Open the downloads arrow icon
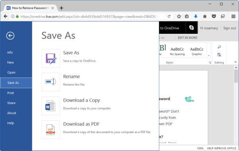The image size is (239, 151). point(196,16)
